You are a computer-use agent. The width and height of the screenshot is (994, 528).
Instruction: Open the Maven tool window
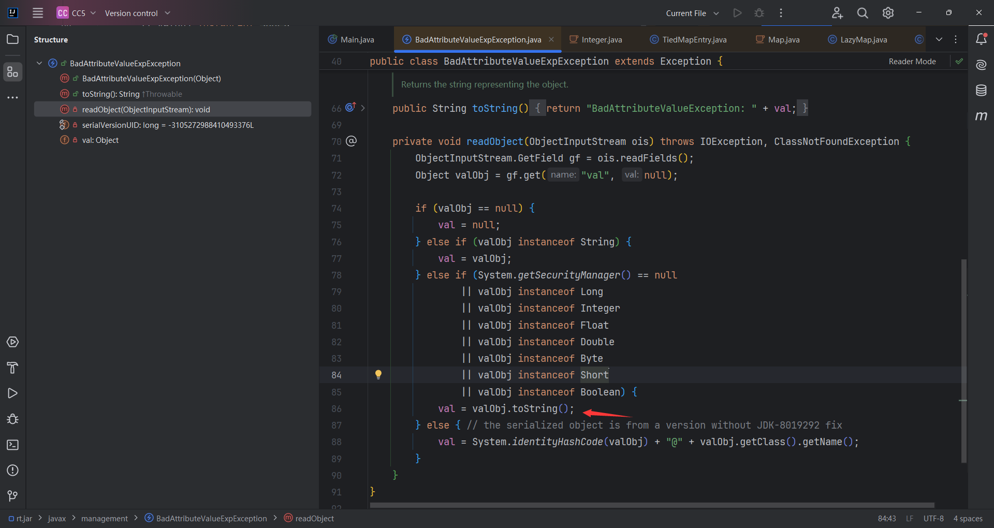[x=981, y=116]
